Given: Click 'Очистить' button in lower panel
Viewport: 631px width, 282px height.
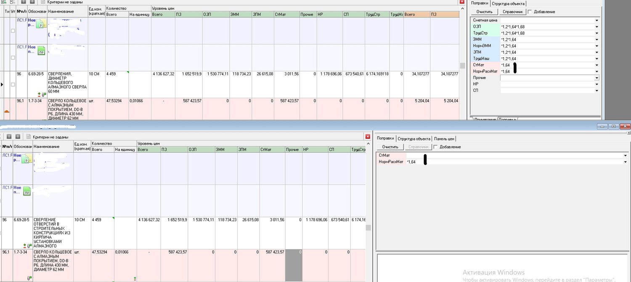Looking at the screenshot, I should [x=390, y=147].
